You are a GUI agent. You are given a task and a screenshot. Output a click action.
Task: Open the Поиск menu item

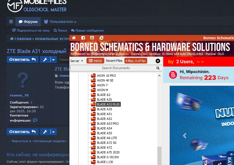(x=60, y=30)
